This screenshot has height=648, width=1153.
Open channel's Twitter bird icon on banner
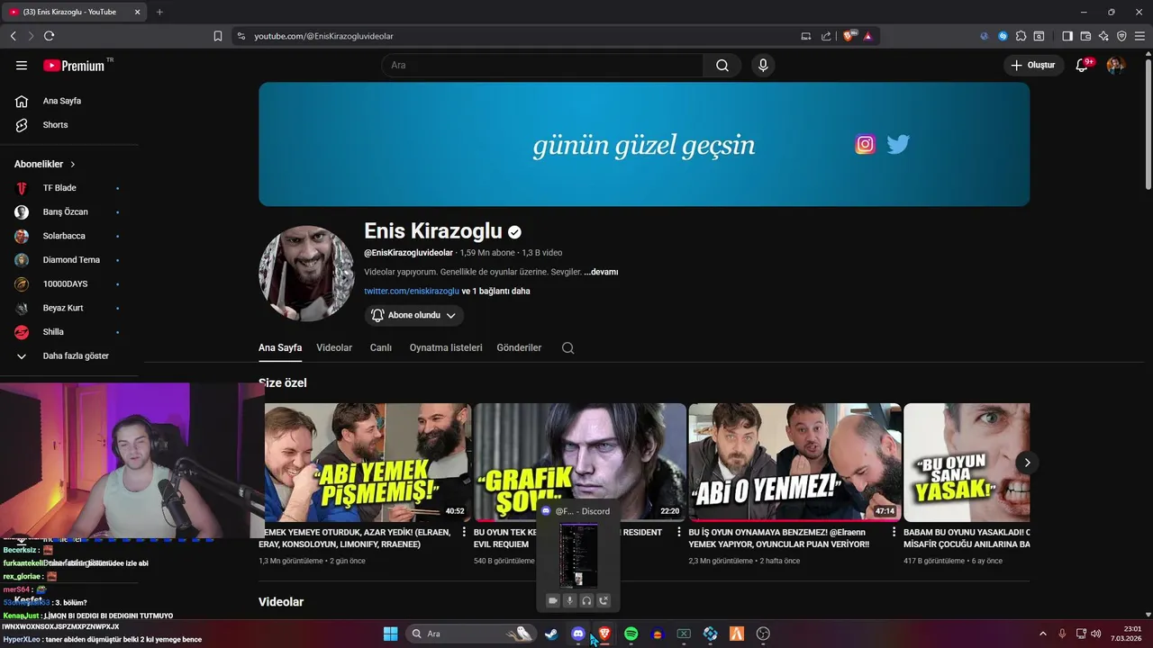pos(898,144)
